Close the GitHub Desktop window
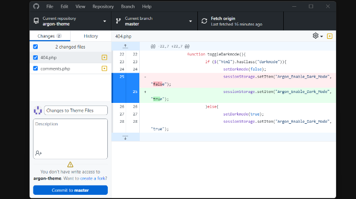Image resolution: width=356 pixels, height=199 pixels. [328, 6]
